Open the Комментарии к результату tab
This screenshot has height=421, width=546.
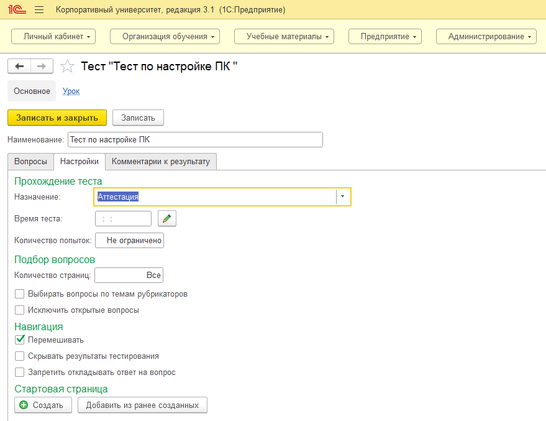[160, 162]
